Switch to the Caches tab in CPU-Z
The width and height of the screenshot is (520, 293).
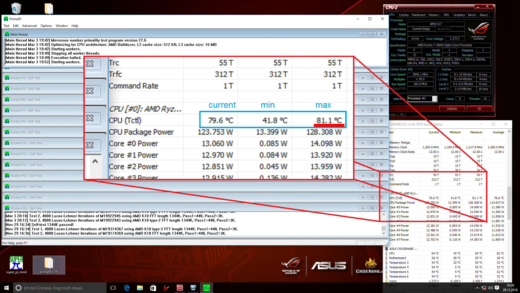[x=404, y=15]
